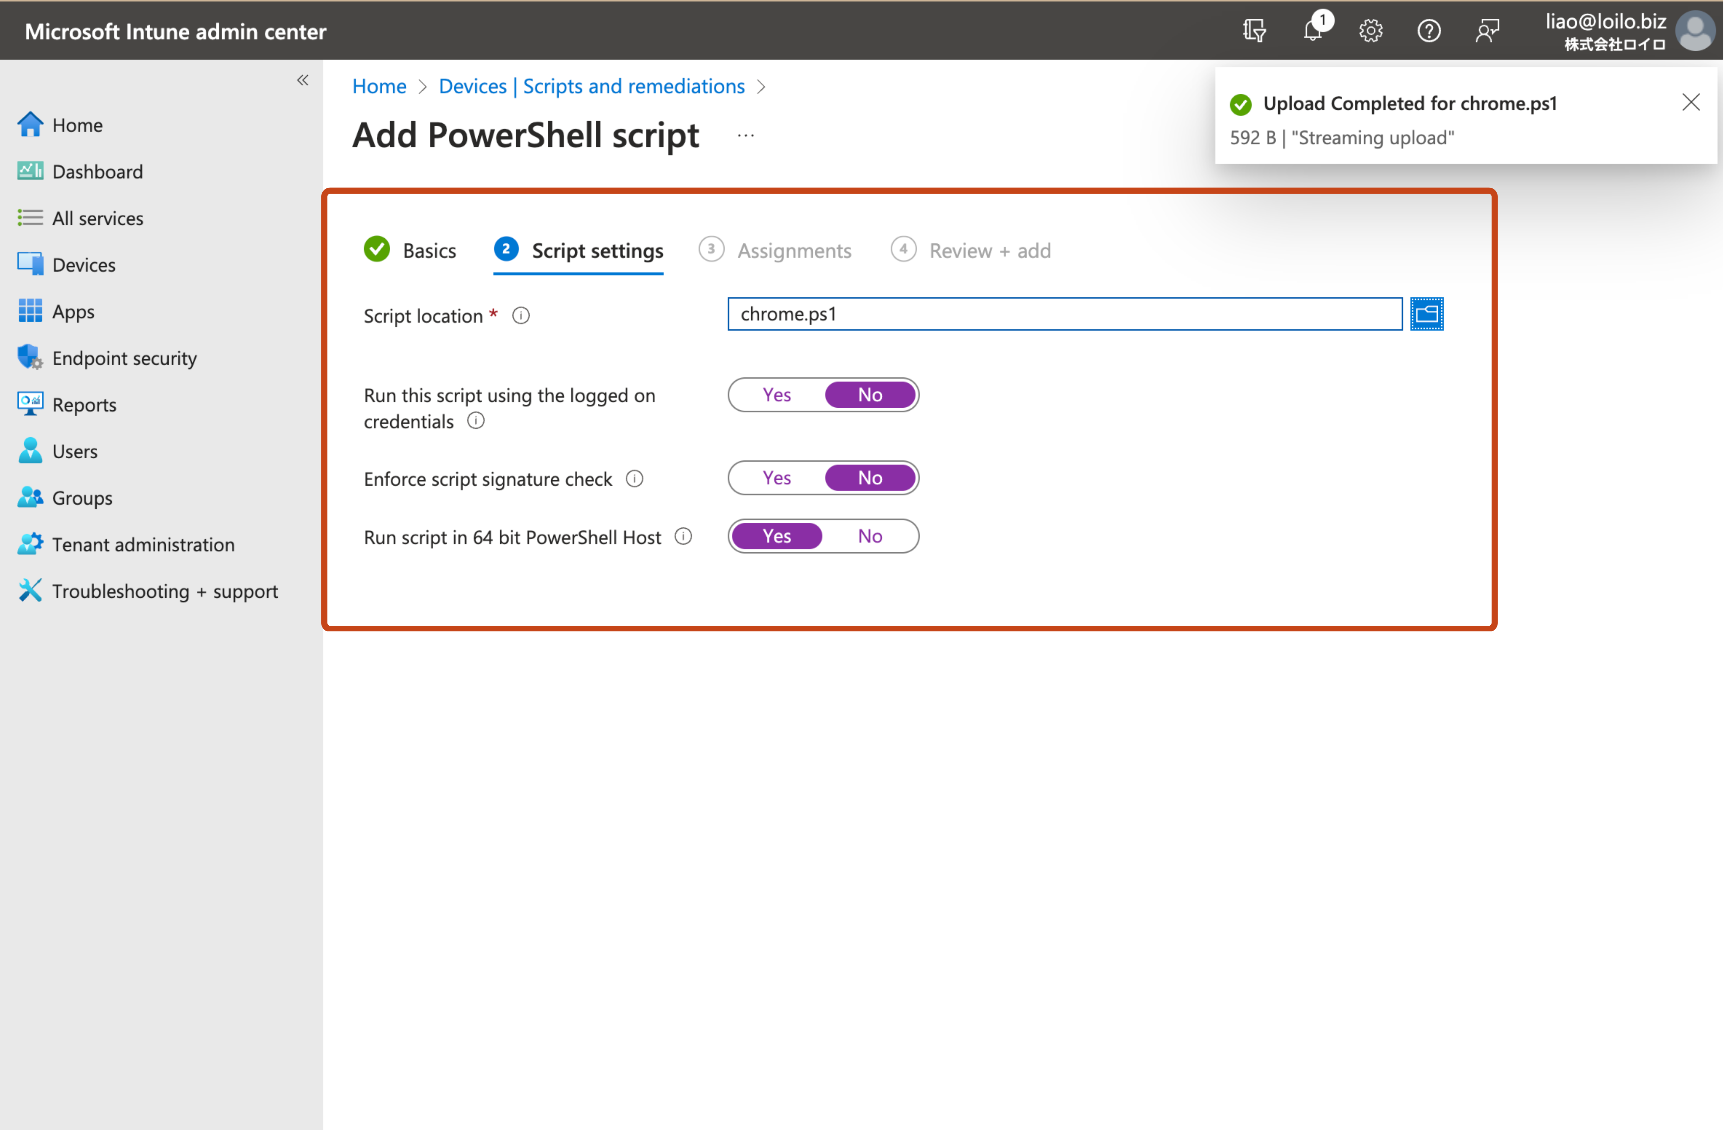Open Endpoint security in sidebar
The width and height of the screenshot is (1724, 1130).
pyautogui.click(x=124, y=358)
